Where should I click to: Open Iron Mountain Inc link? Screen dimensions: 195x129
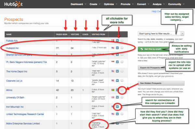click(x=15, y=107)
